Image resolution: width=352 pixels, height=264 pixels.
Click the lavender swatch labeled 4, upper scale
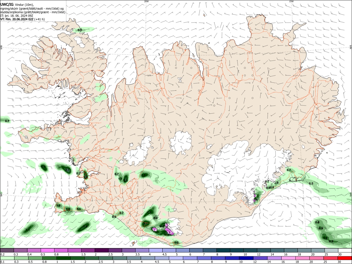click(x=156, y=250)
